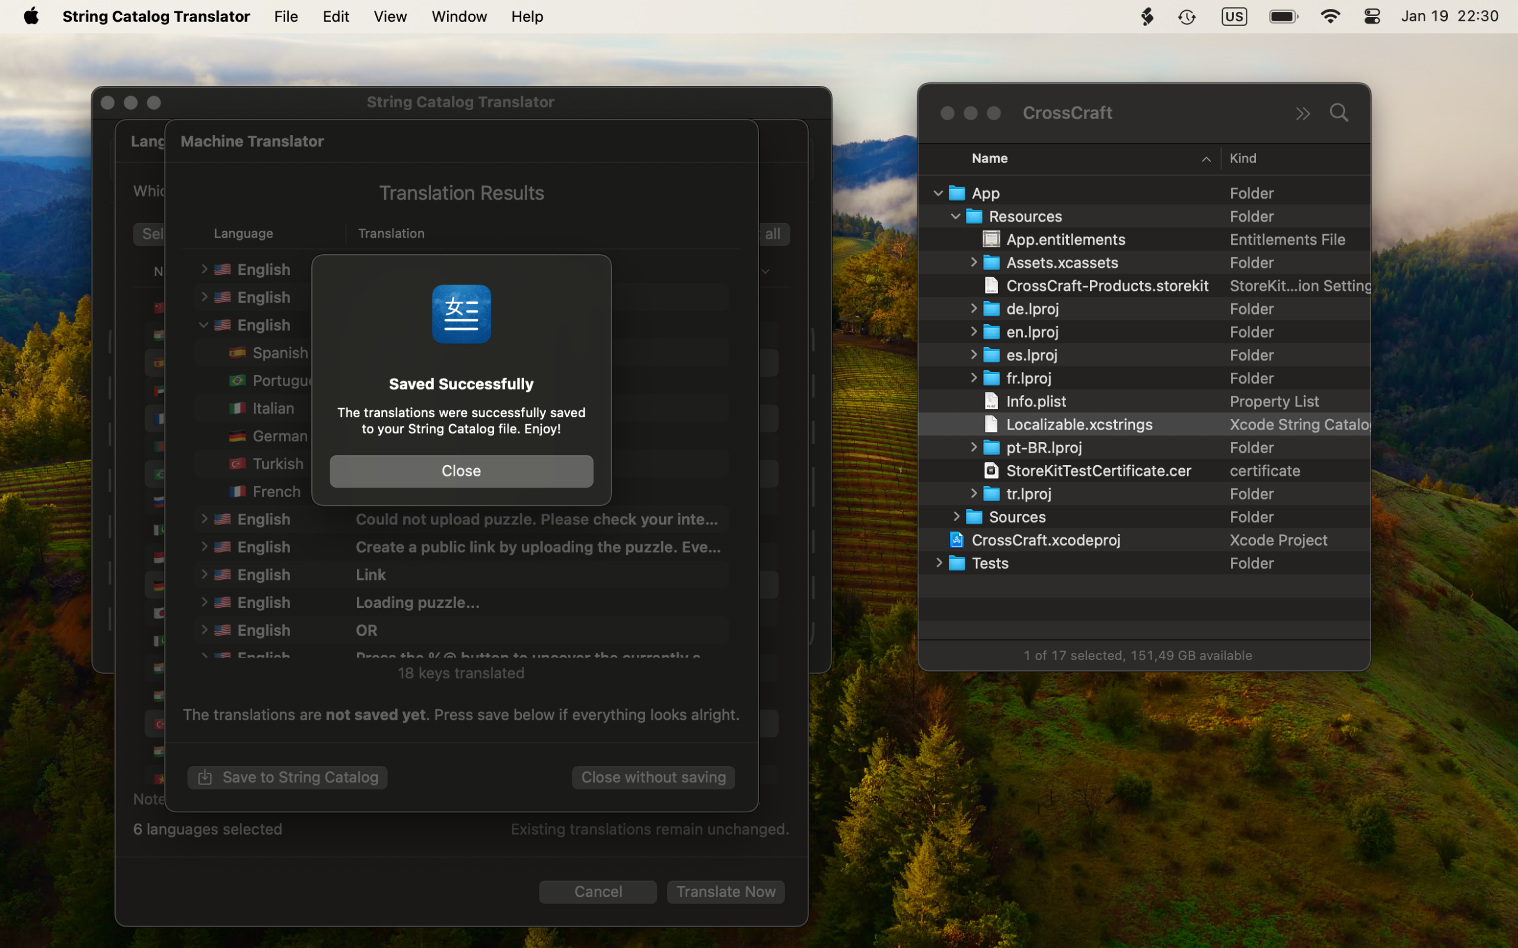Screen dimensions: 1518x948
Task: Open Control Center from menu bar
Action: pyautogui.click(x=1372, y=17)
